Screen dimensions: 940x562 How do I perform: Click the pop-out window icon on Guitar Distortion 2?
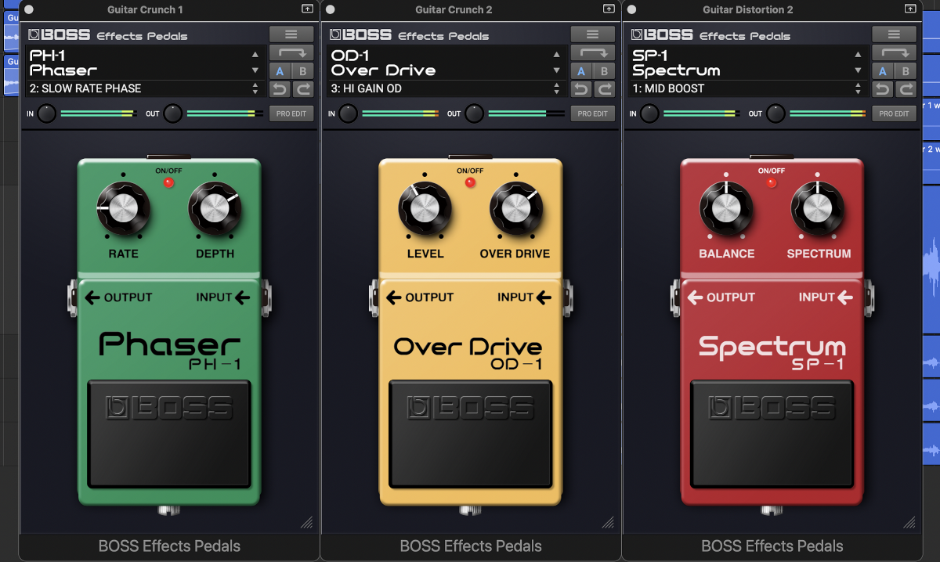point(909,9)
